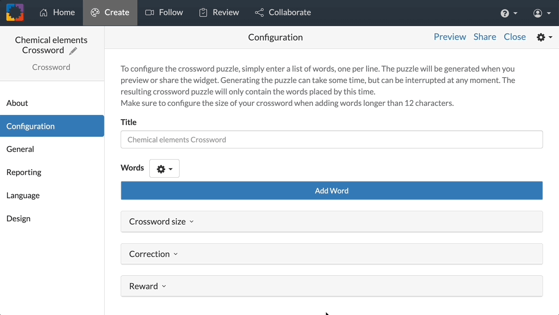Click inside the Title input field
The height and width of the screenshot is (315, 559).
coord(332,139)
